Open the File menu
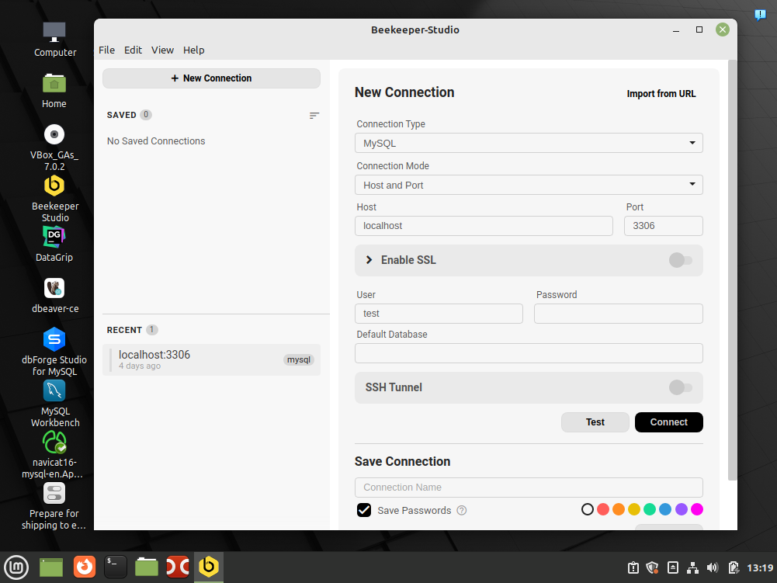Image resolution: width=777 pixels, height=583 pixels. coord(106,50)
